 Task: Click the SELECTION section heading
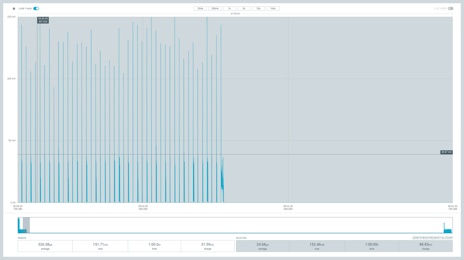[241, 238]
